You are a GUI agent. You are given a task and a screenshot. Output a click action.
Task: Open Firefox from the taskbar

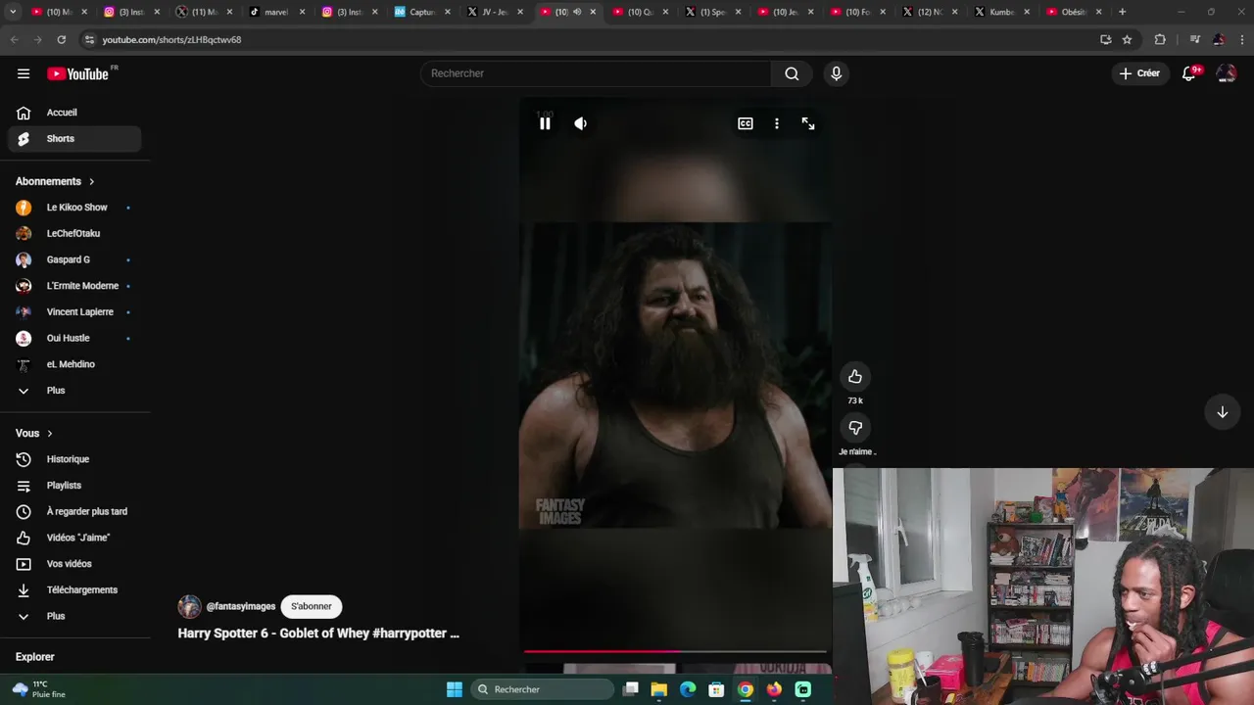(x=774, y=689)
